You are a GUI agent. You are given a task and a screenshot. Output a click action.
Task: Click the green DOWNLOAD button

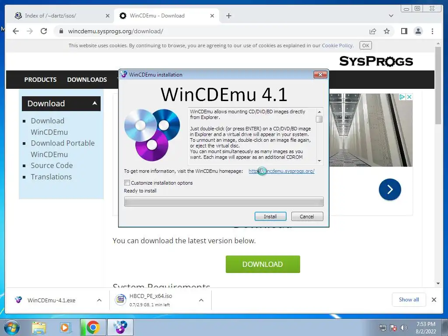263,264
